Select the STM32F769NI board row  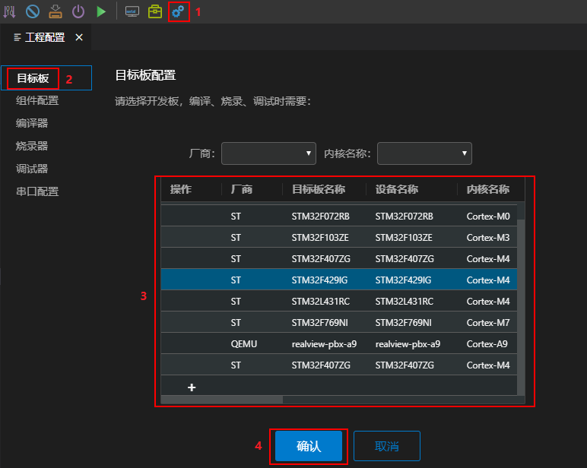(339, 322)
